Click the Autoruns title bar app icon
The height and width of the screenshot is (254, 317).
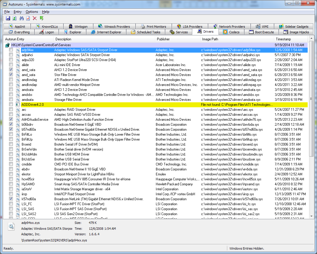[x=5, y=4]
